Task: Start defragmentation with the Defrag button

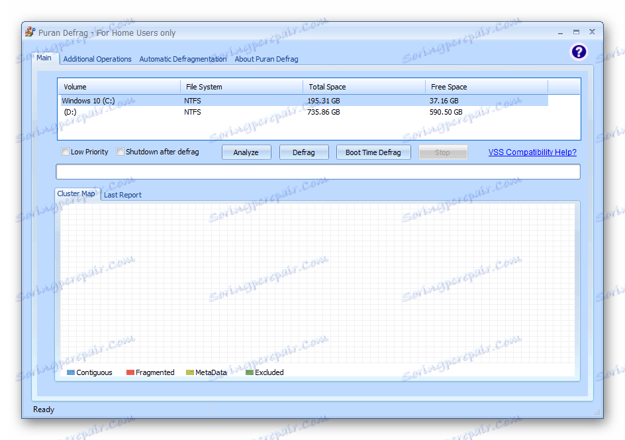Action: pos(304,152)
